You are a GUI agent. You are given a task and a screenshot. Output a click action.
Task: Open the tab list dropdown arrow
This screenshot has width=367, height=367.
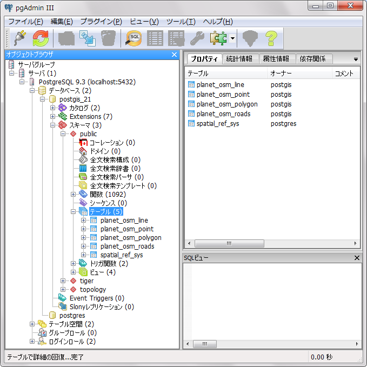pyautogui.click(x=356, y=59)
